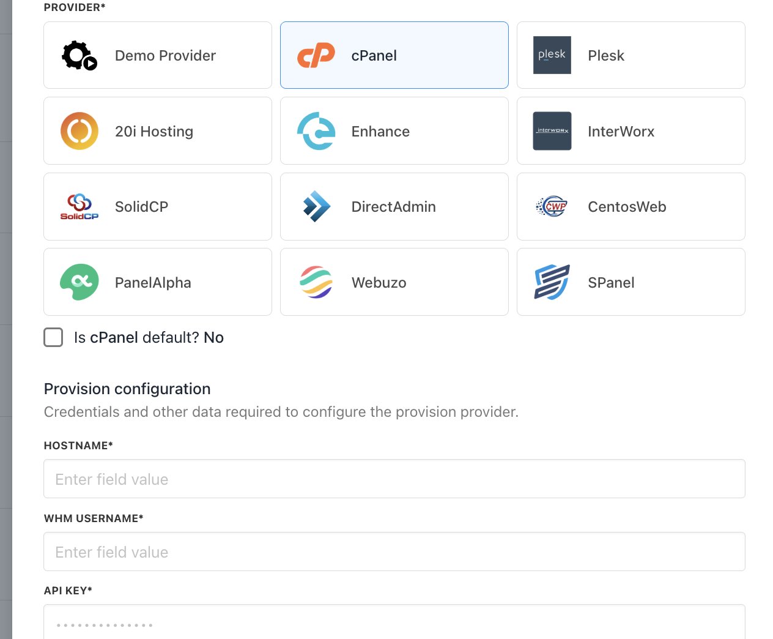Focus the Hostname input field

point(394,479)
